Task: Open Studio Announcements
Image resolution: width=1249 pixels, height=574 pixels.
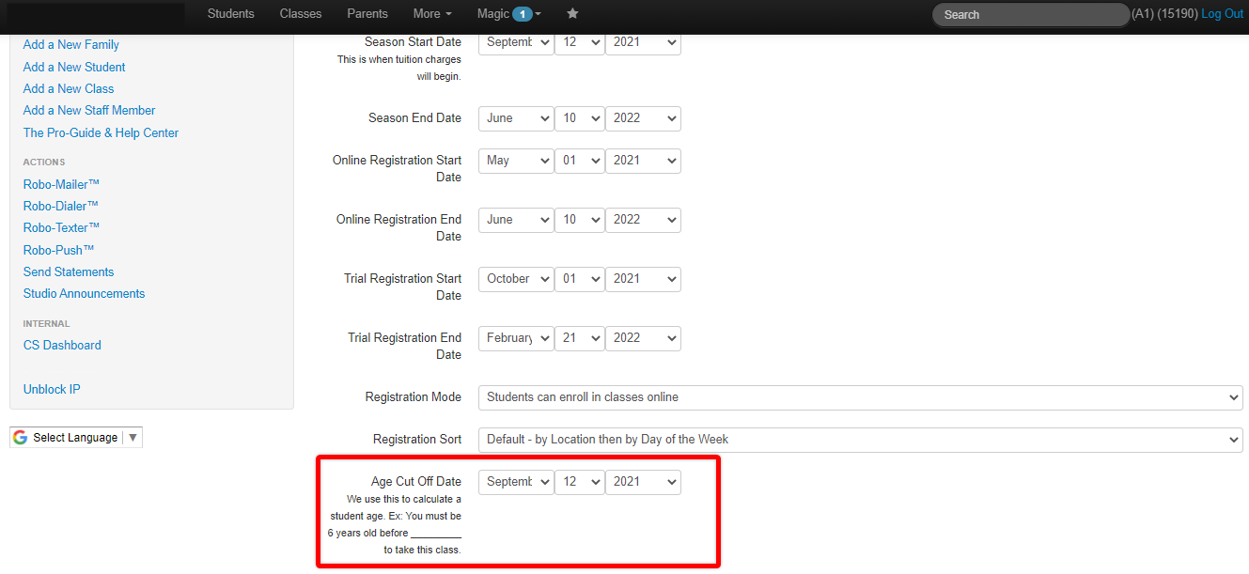Action: coord(85,293)
